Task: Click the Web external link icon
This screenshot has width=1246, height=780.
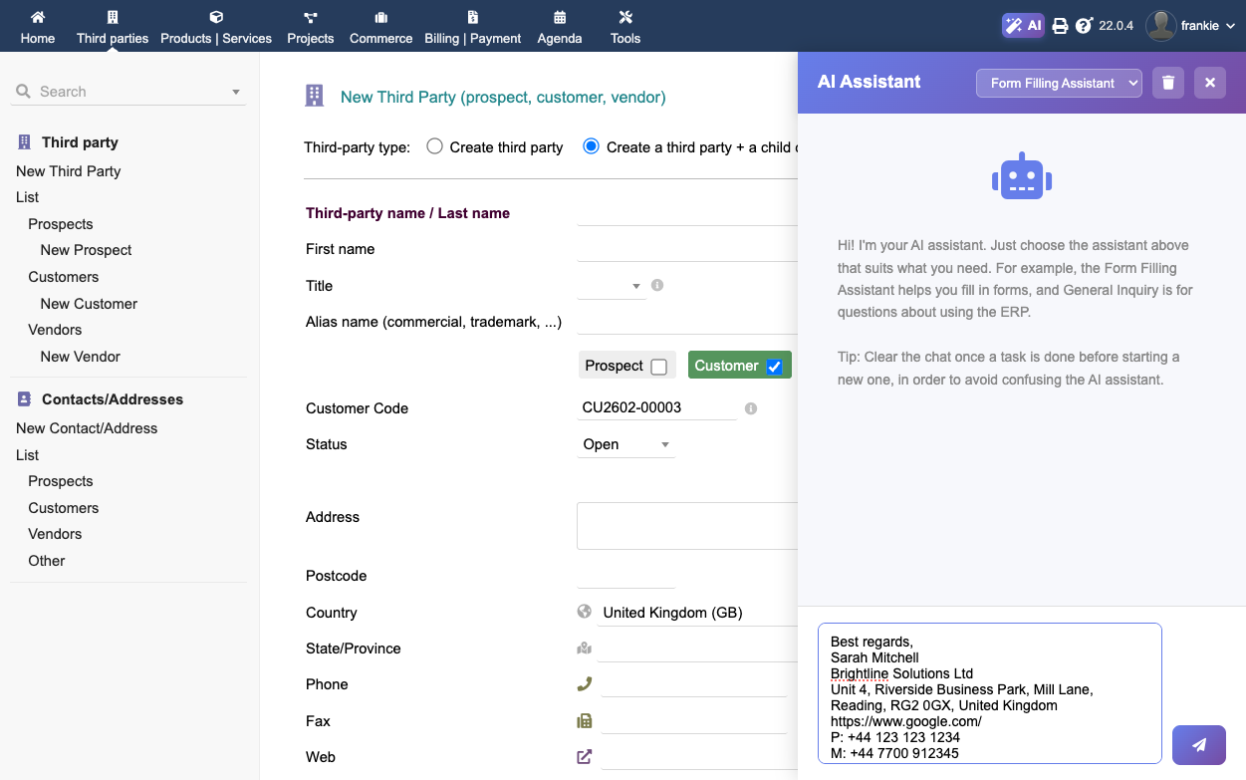Action: coord(585,757)
